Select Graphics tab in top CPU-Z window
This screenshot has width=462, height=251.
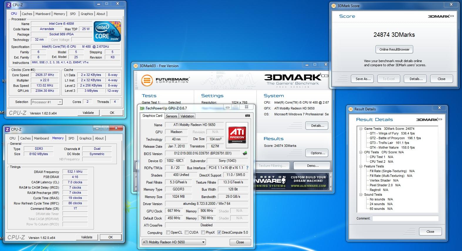(x=87, y=14)
